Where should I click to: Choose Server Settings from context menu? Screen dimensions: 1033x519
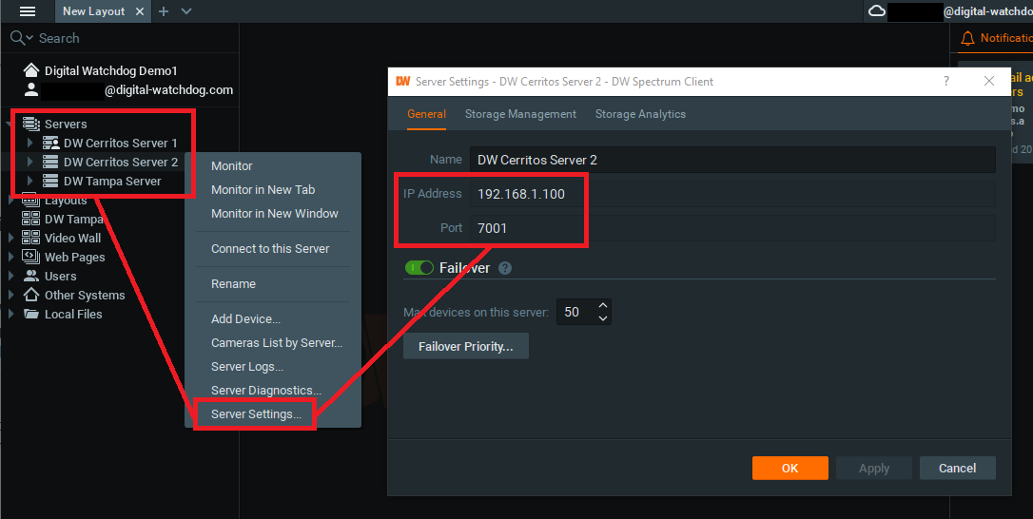[256, 414]
